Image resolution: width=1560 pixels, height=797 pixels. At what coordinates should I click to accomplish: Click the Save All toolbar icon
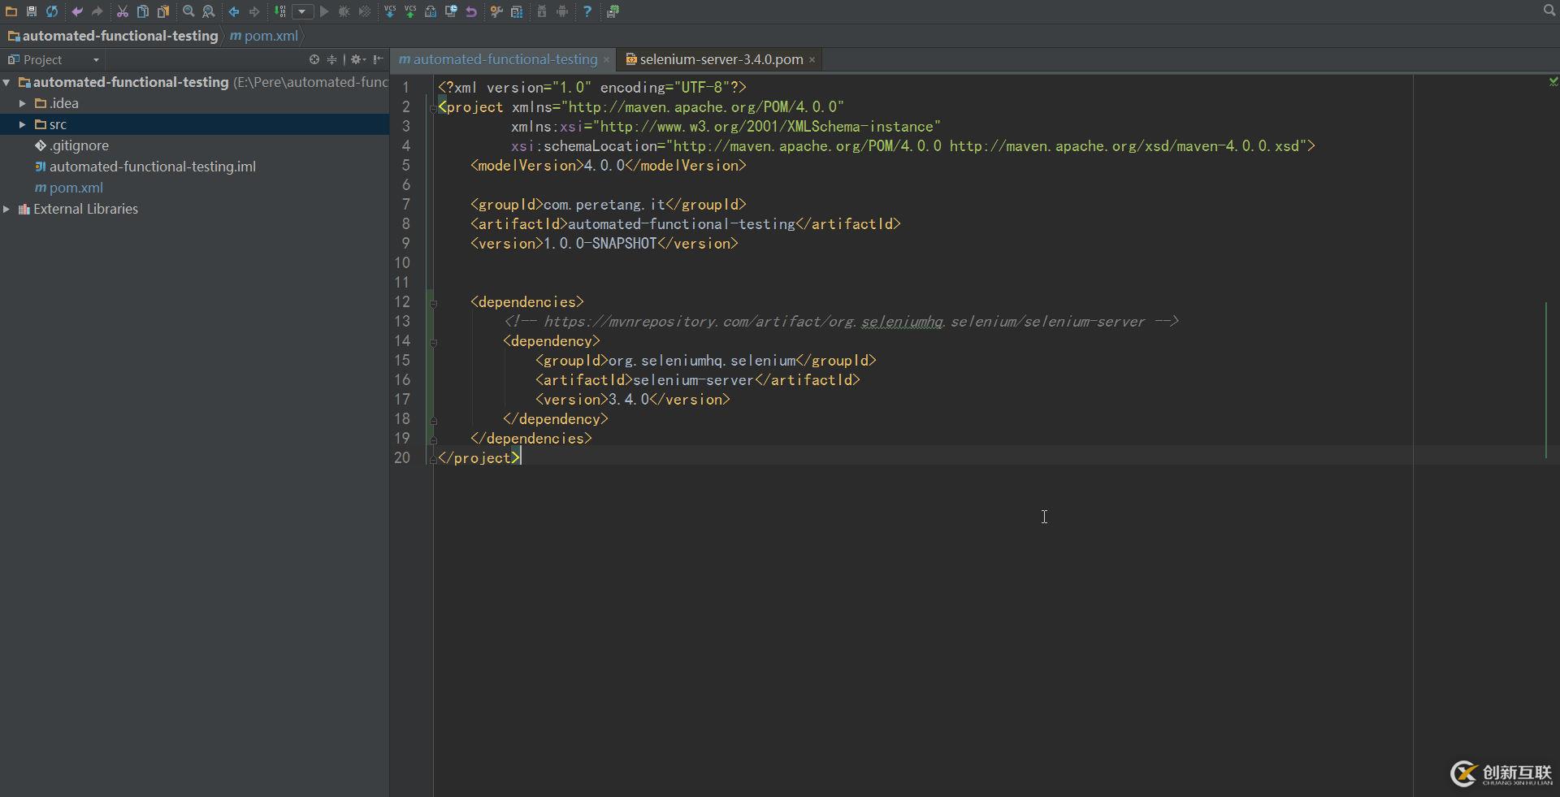32,11
